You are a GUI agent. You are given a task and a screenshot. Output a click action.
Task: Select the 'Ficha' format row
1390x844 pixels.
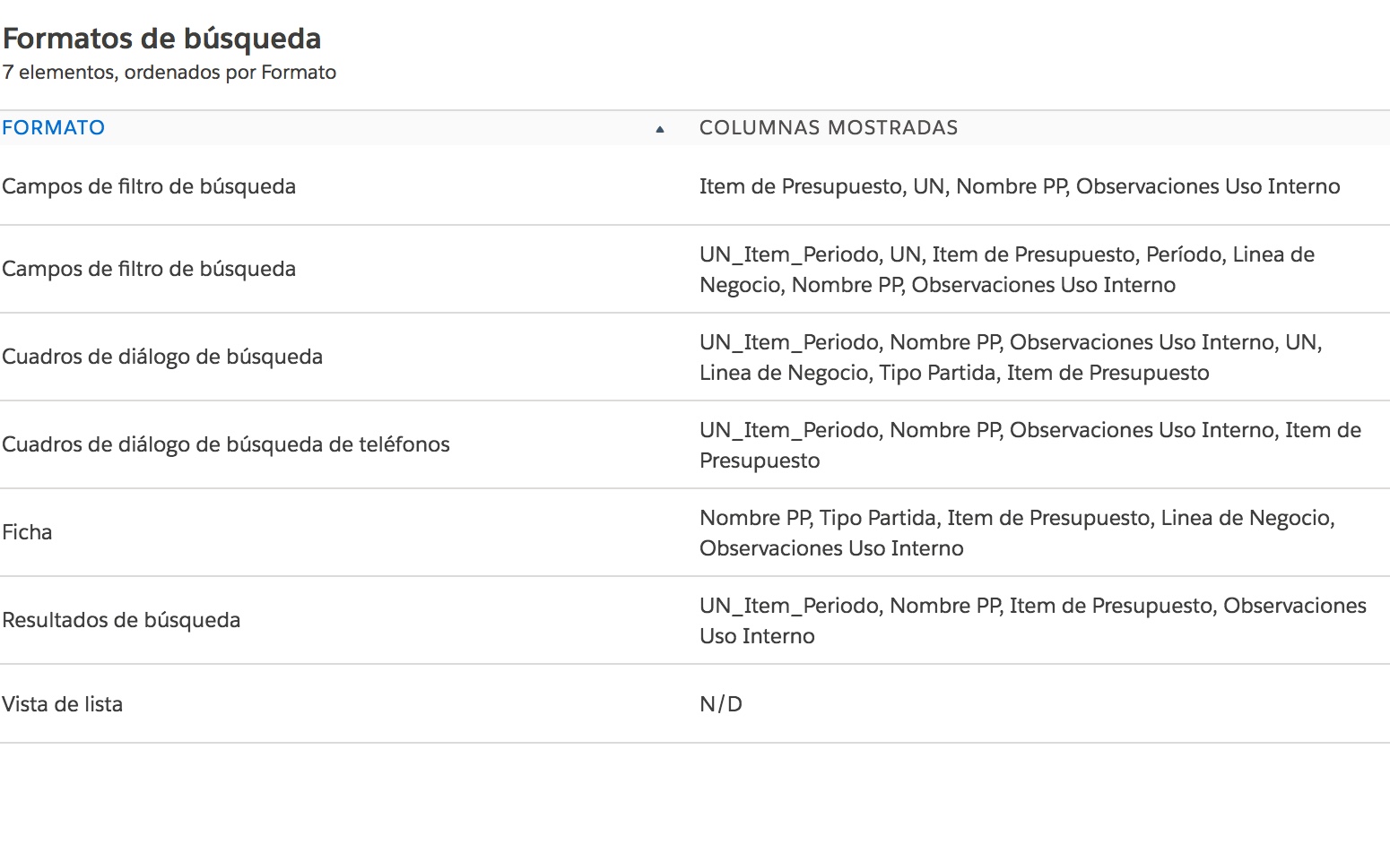28,532
